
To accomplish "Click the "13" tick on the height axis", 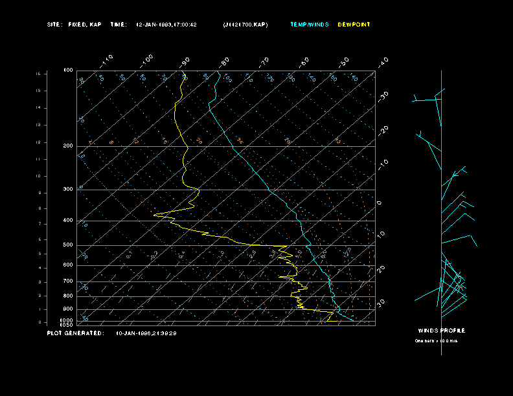I will point(38,125).
